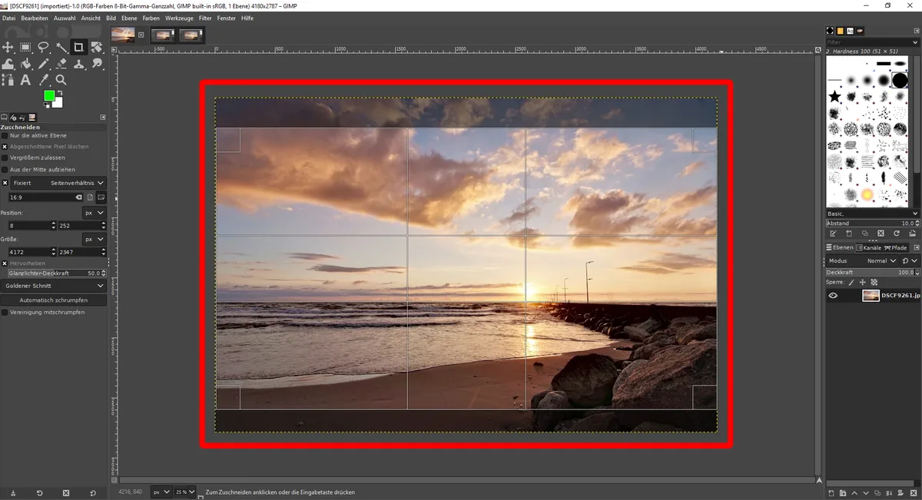This screenshot has height=500, width=922.
Task: Enable 'Aus der Mitte aufziehen' option
Action: [5, 169]
